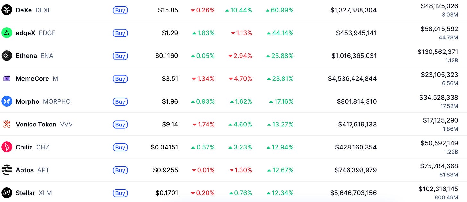Image resolution: width=467 pixels, height=202 pixels.
Task: Open the red Chiliz logo icon
Action: (x=6, y=147)
